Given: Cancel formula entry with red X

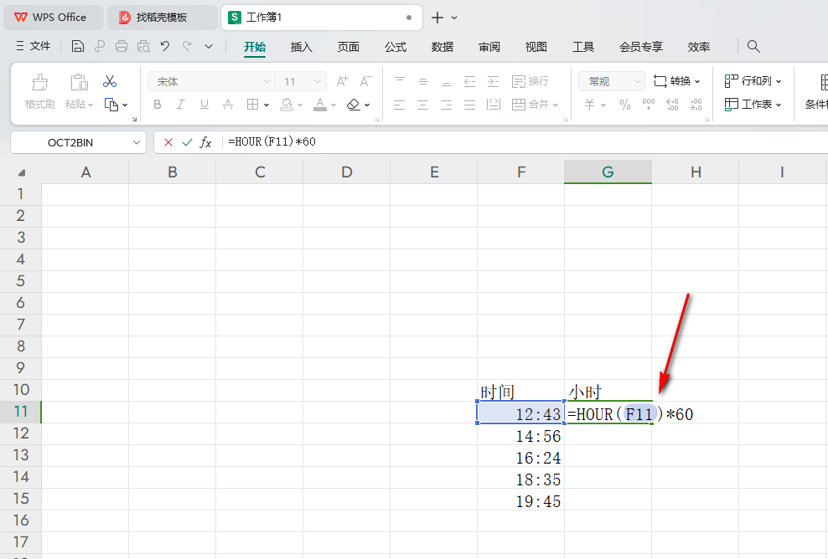Looking at the screenshot, I should [168, 142].
